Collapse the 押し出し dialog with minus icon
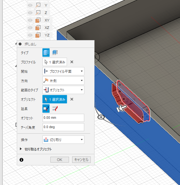The height and width of the screenshot is (185, 180). point(20,44)
